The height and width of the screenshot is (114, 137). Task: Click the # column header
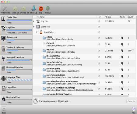coord(100,17)
